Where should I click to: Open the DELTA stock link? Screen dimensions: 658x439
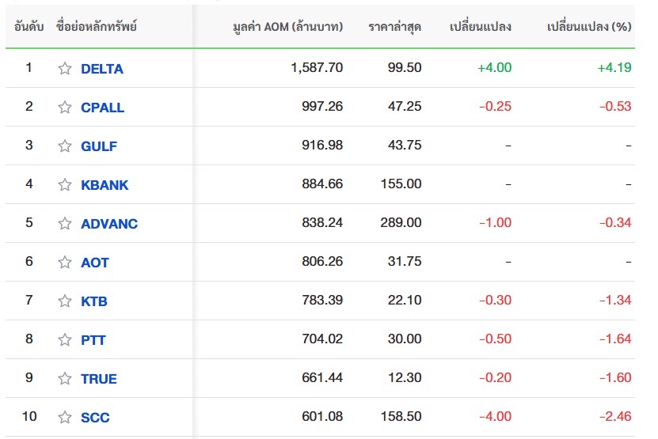tap(102, 69)
